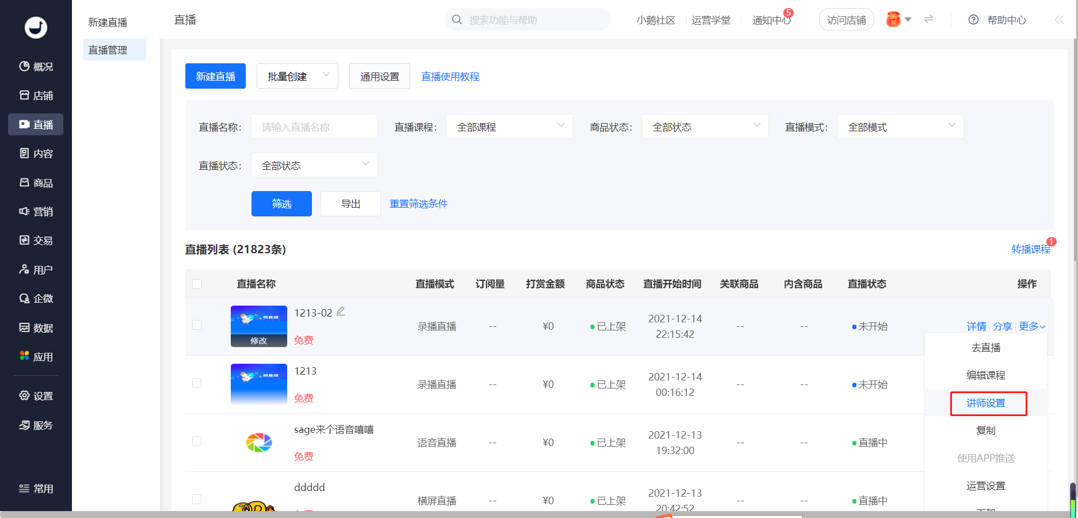Open the 直播模式 filter dropdown
This screenshot has height=518, width=1078.
click(900, 127)
